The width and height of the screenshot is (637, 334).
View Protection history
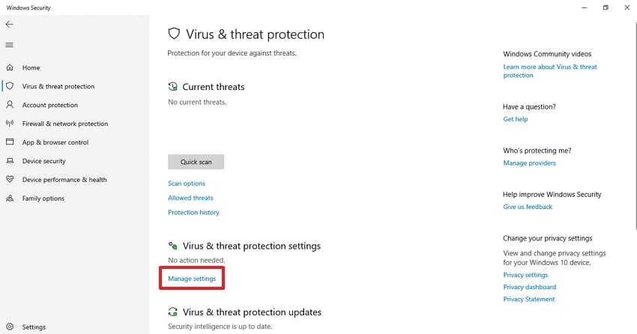pyautogui.click(x=193, y=212)
